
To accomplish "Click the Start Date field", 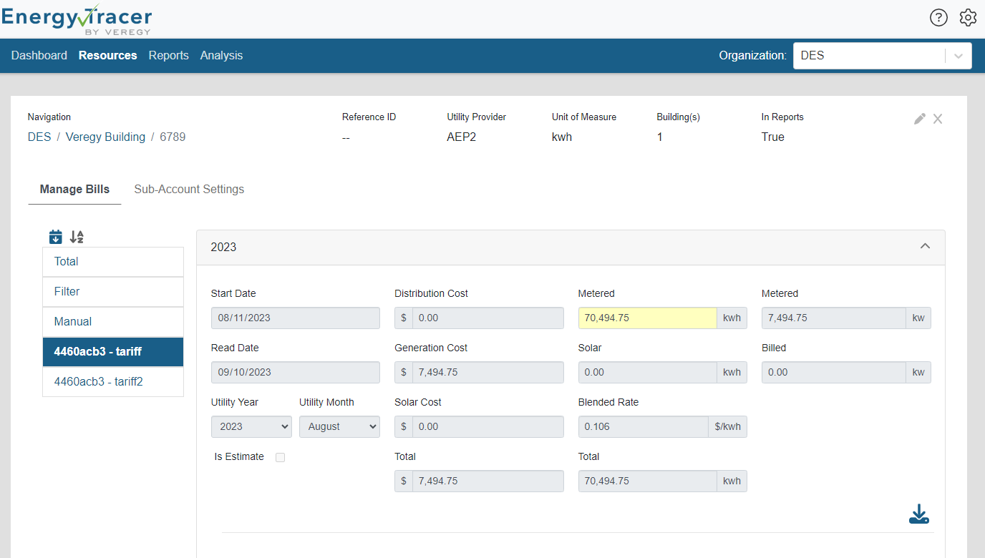I will pyautogui.click(x=296, y=318).
